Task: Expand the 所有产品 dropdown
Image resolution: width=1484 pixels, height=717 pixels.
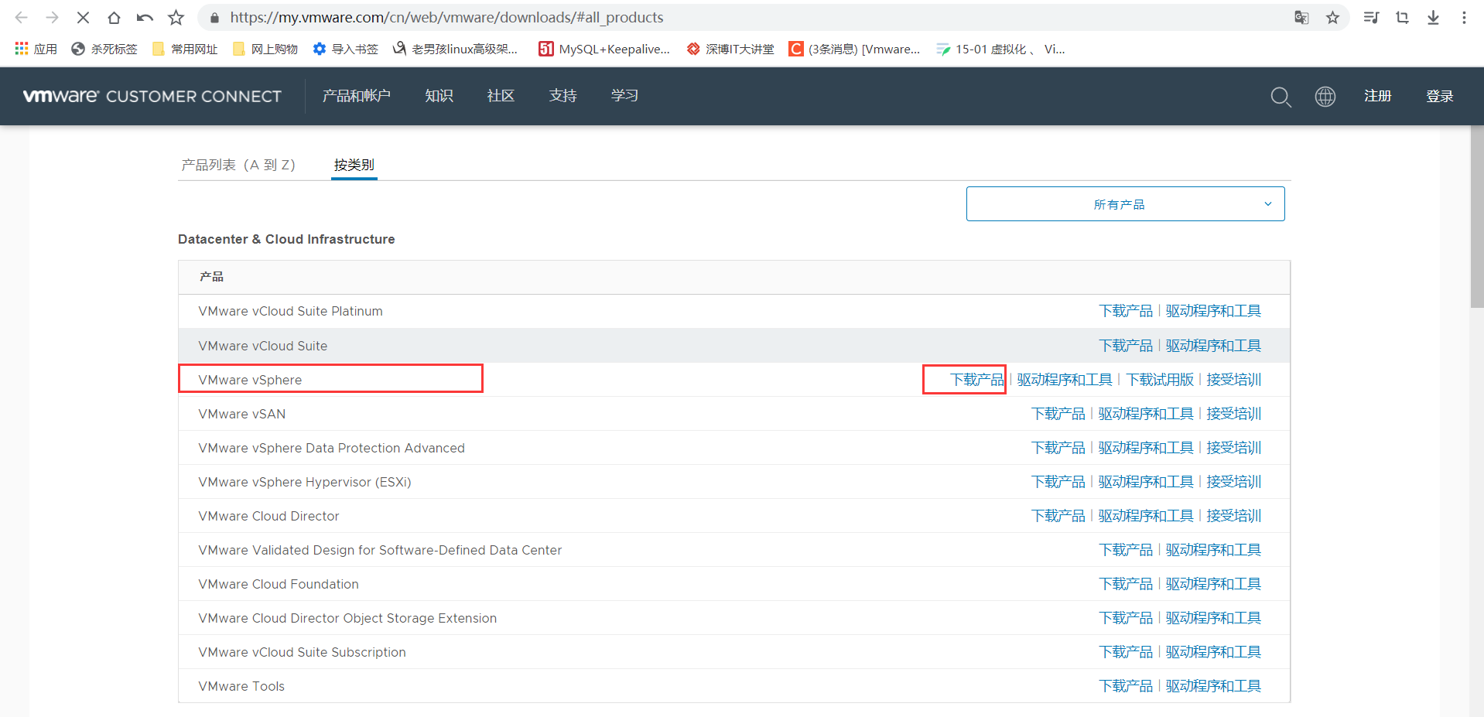Action: (1125, 204)
